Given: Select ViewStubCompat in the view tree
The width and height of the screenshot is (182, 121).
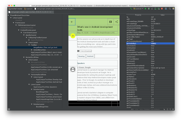Looking at the screenshot, I should click(x=27, y=28).
